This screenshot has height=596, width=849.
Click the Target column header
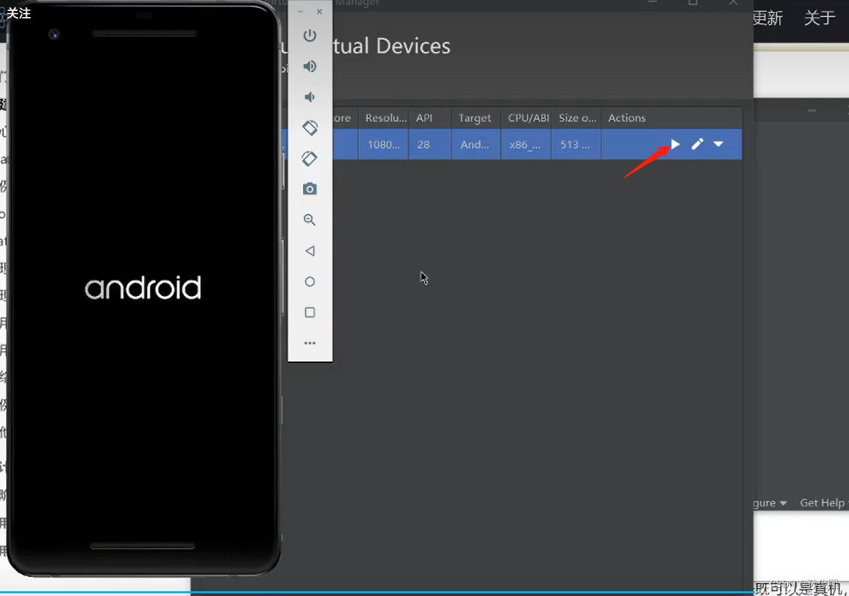click(x=475, y=118)
